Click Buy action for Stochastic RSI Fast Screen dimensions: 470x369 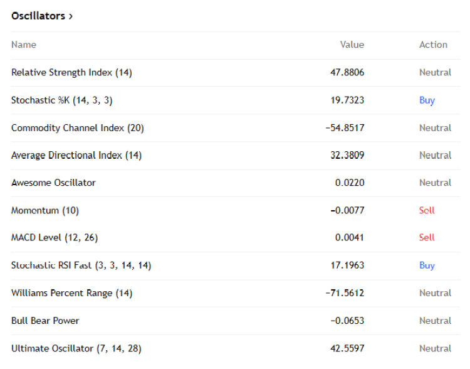coord(427,265)
